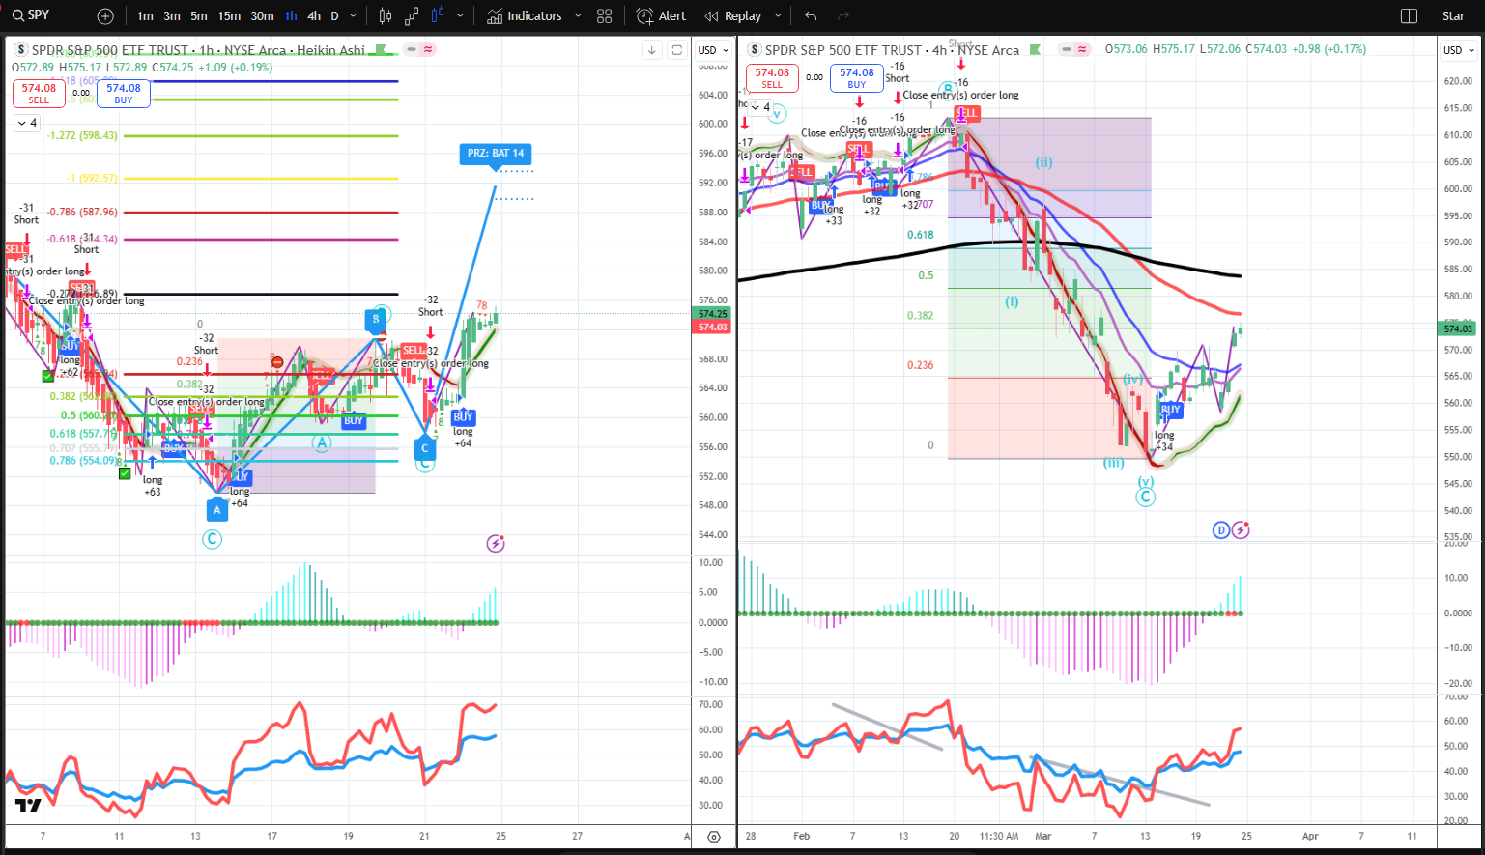The image size is (1485, 855).
Task: Open the USD currency dropdown on the 1h chart
Action: click(712, 50)
